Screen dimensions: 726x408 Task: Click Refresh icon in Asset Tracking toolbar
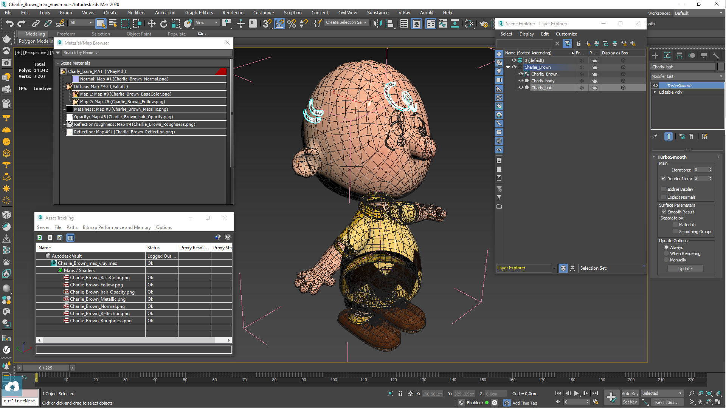40,238
